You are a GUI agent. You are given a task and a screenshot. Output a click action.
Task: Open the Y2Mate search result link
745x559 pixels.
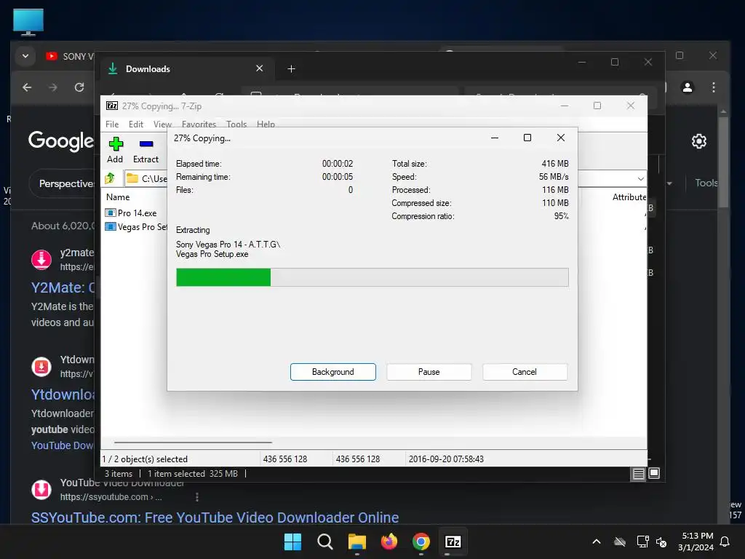tap(63, 288)
